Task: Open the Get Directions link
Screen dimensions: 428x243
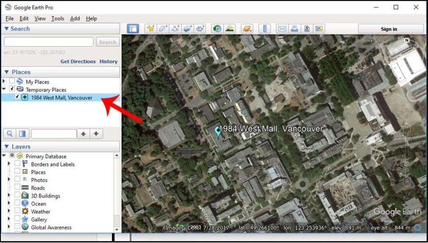Action: click(x=78, y=62)
